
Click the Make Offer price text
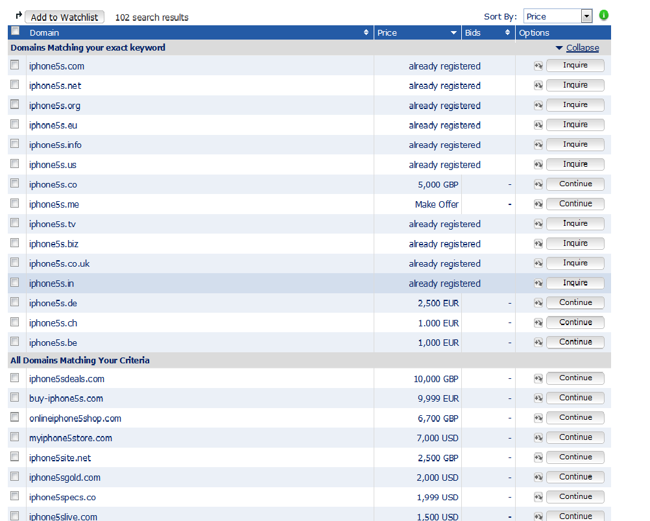tap(437, 204)
